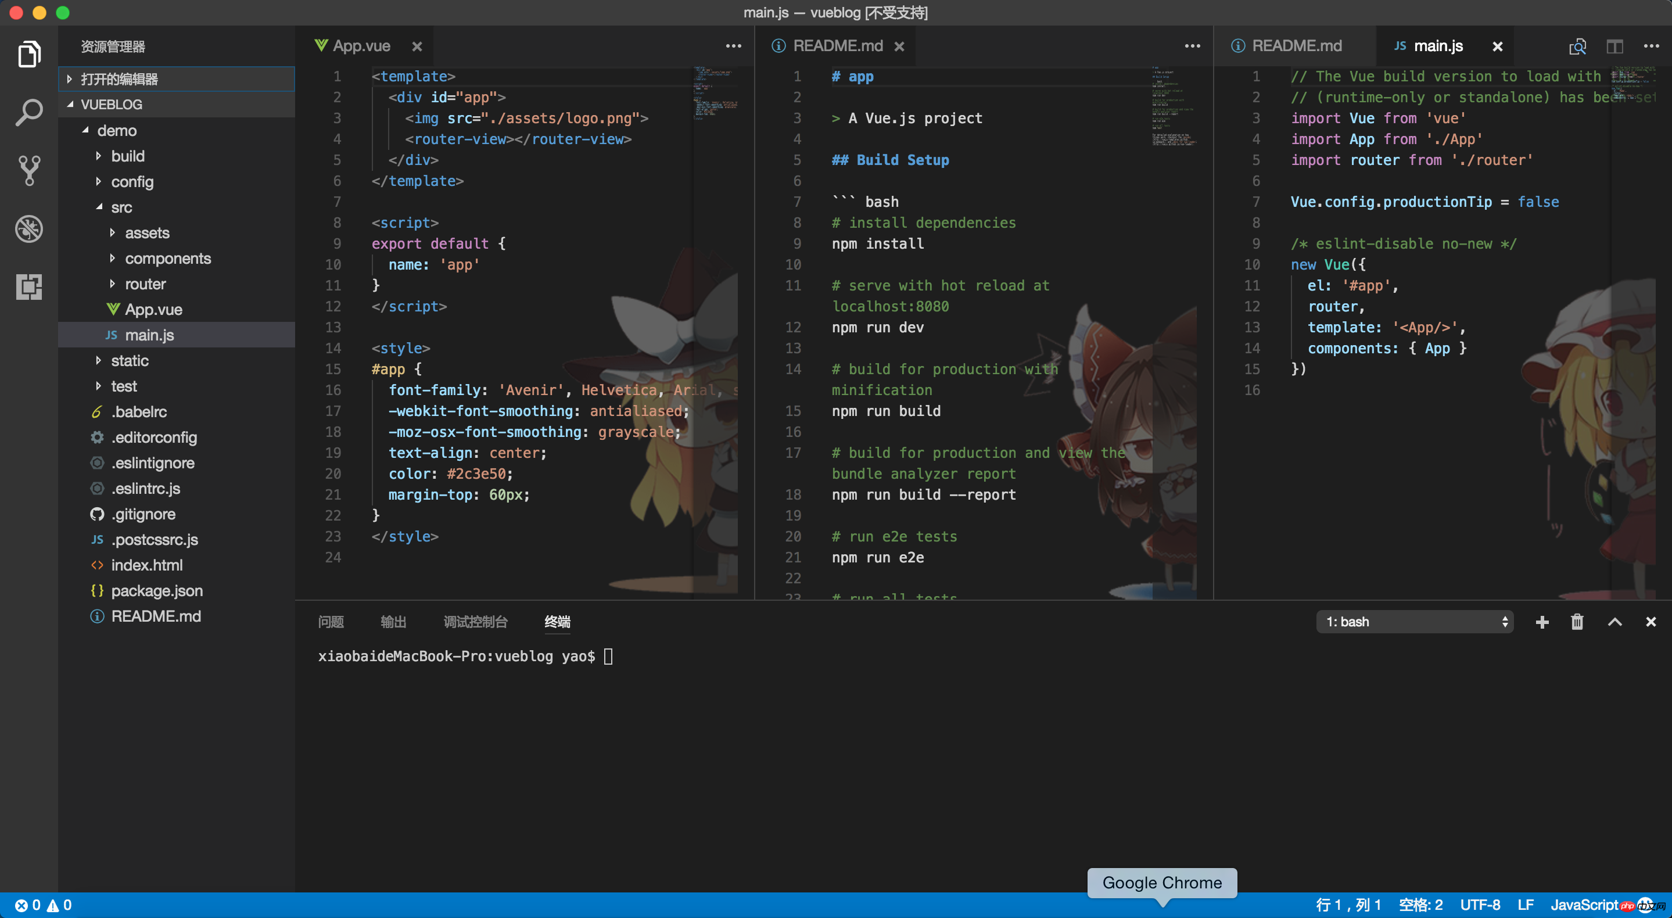Click the JavaScript language mode status item
This screenshot has width=1672, height=918.
click(1584, 905)
